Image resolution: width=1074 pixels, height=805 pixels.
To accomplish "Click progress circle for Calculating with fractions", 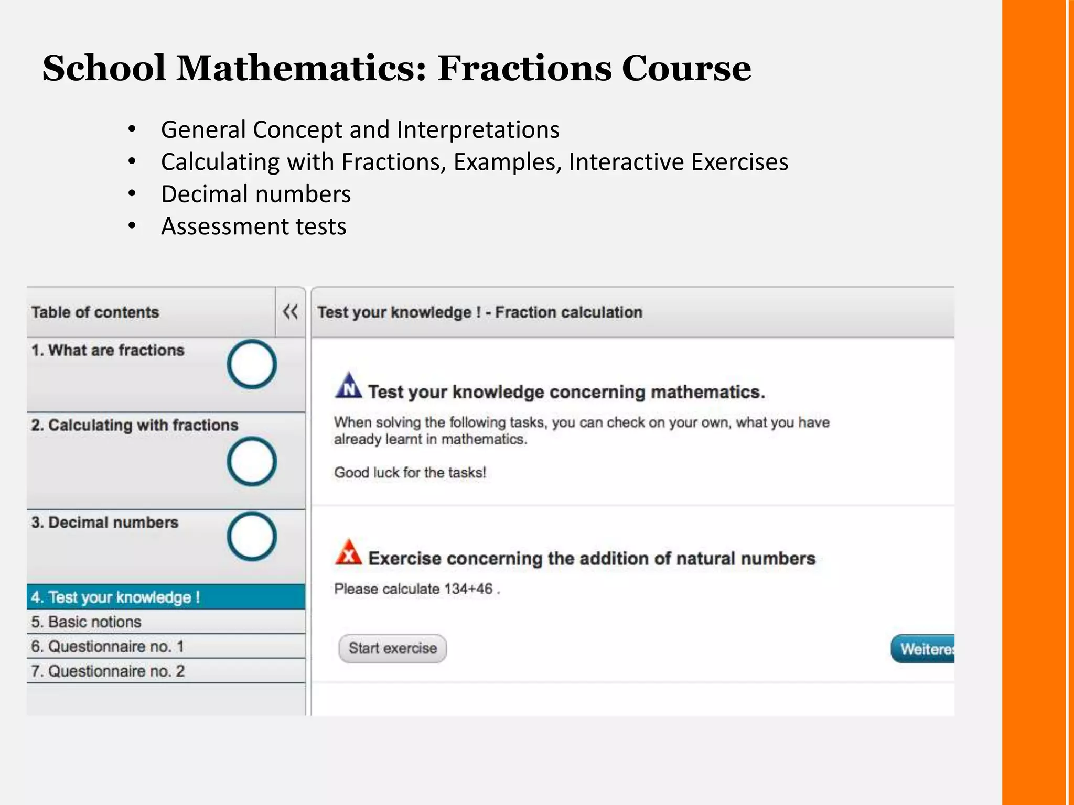I will tap(252, 461).
